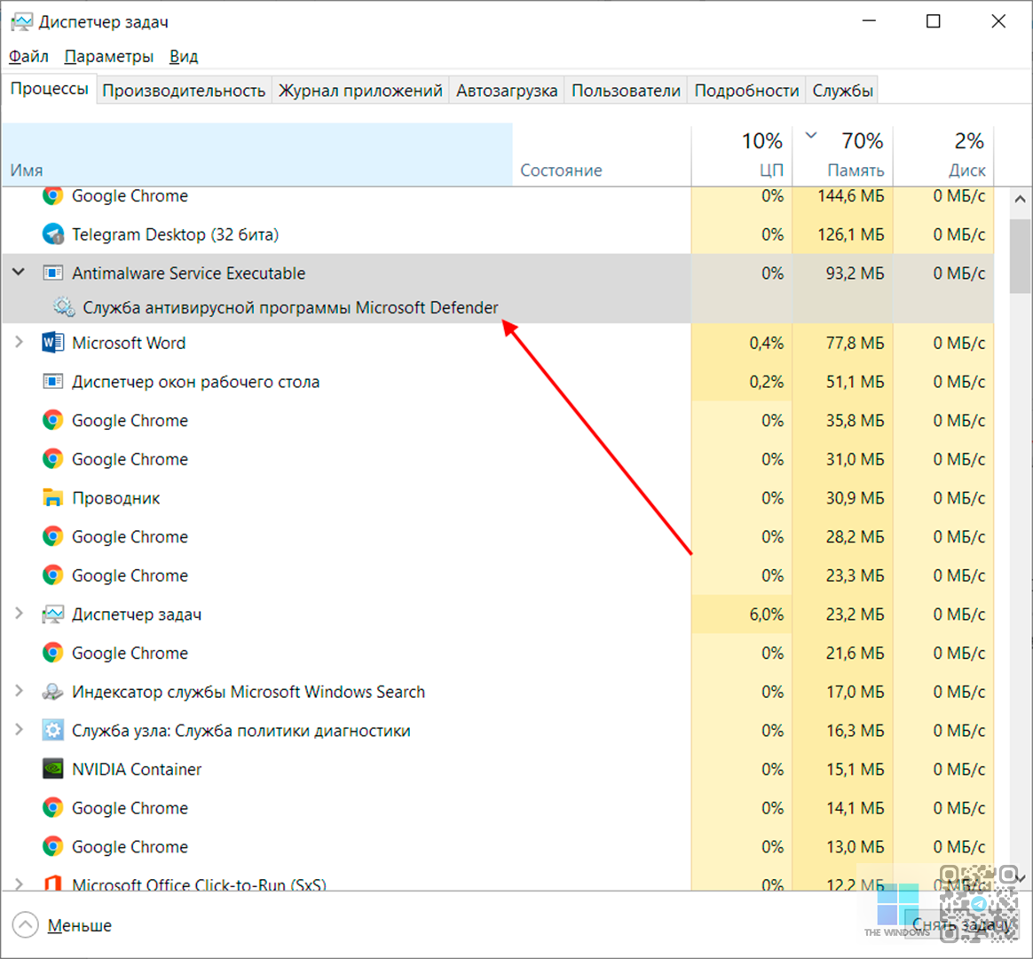1033x959 pixels.
Task: Click the Telegram Desktop process icon
Action: pos(53,235)
